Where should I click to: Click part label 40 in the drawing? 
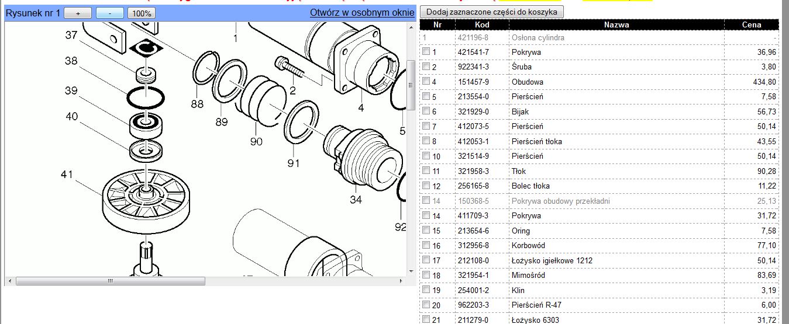pos(71,117)
